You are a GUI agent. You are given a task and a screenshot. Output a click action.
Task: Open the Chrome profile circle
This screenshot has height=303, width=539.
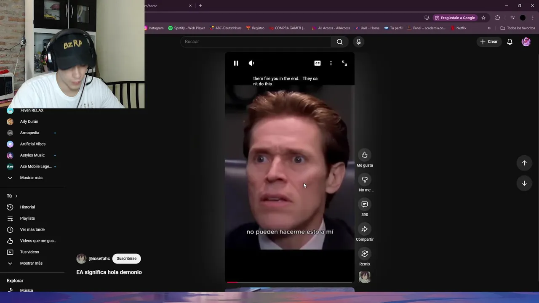523,18
